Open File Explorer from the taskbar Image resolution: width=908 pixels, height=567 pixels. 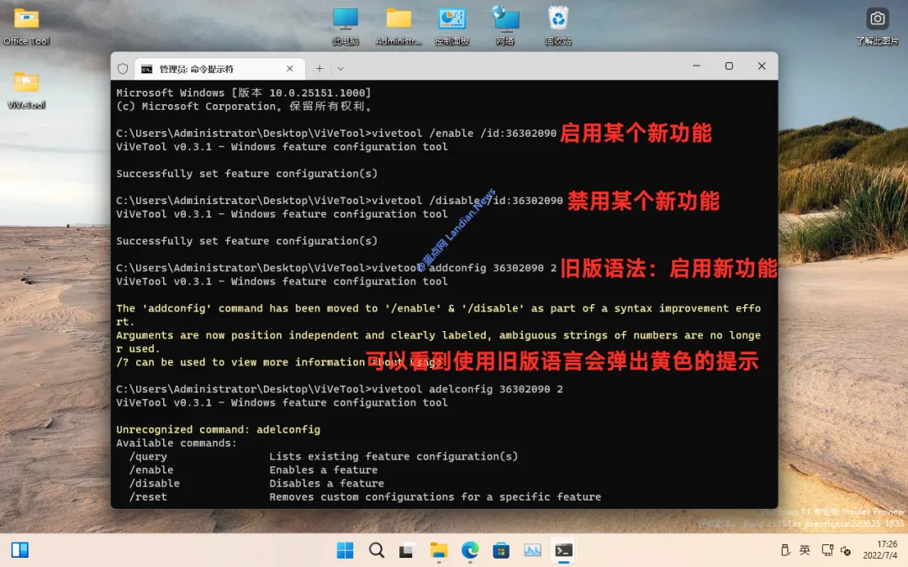point(438,550)
